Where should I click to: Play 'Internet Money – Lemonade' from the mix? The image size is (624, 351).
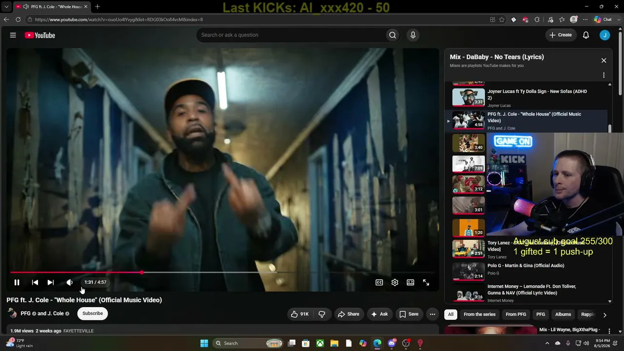click(527, 293)
